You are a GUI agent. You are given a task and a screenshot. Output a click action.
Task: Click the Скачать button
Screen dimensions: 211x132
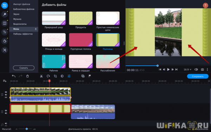pos(24,68)
